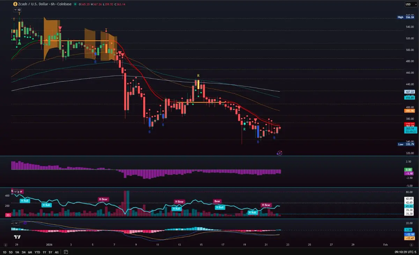The image size is (419, 255).
Task: Expand the MACD pane legend chevron
Action: point(16,223)
